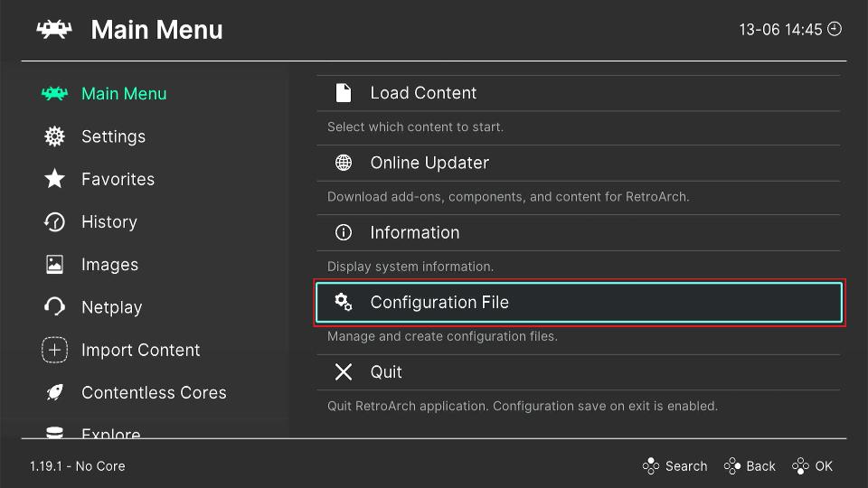
Task: Click the Quit X icon
Action: pos(344,371)
